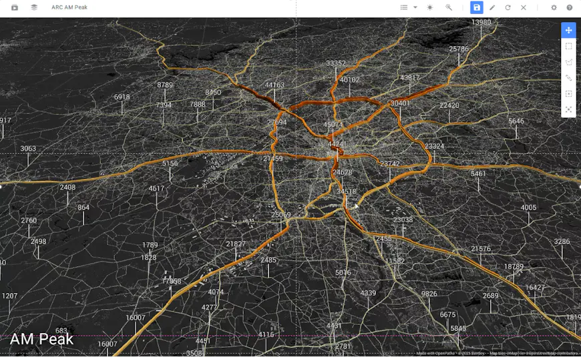
Task: Click traffic label 40102
Action: pos(349,79)
